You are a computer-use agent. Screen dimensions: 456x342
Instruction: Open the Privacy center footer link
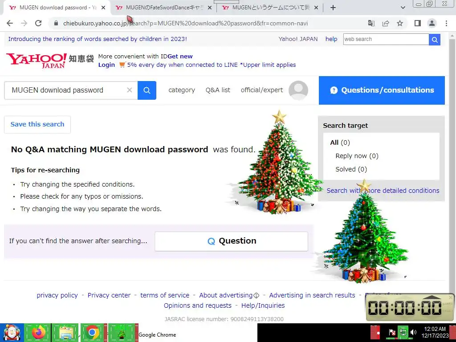coord(109,295)
